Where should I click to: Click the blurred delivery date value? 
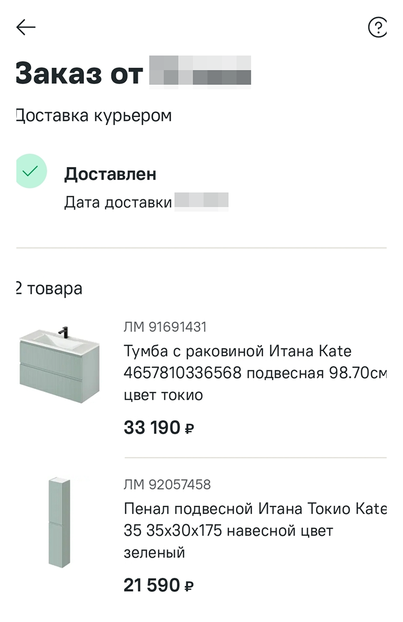[x=201, y=201]
